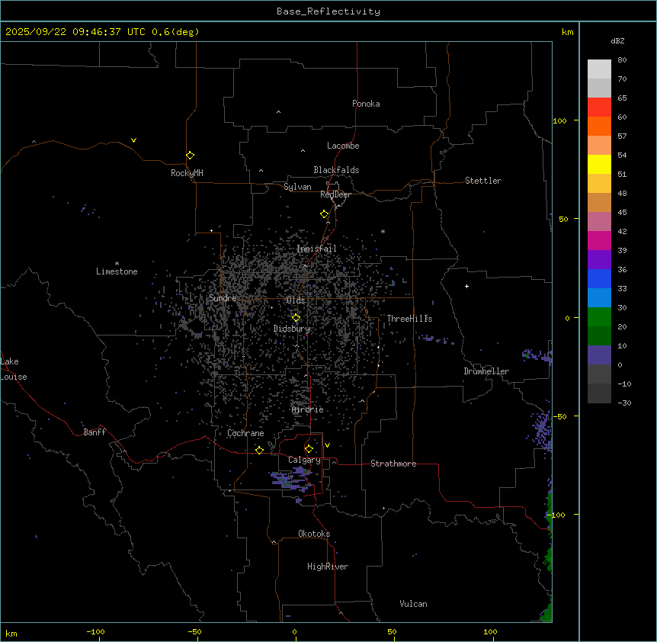Click the light gray top legend swatch
Image resolution: width=657 pixels, height=642 pixels.
[599, 69]
